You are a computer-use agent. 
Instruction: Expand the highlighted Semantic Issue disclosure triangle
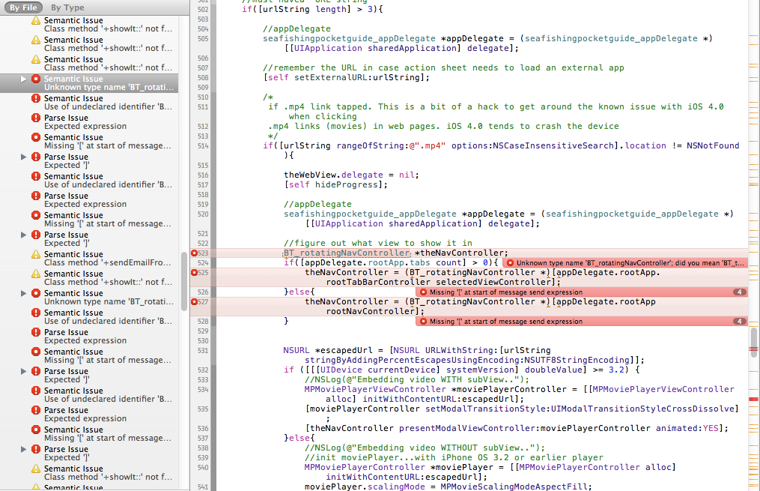(24, 79)
